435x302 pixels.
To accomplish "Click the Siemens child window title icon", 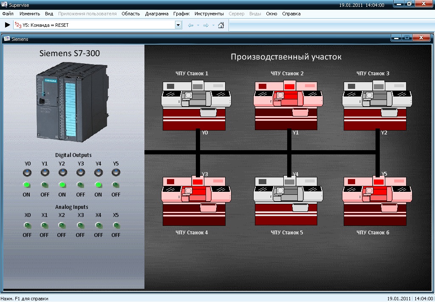I will pos(7,39).
